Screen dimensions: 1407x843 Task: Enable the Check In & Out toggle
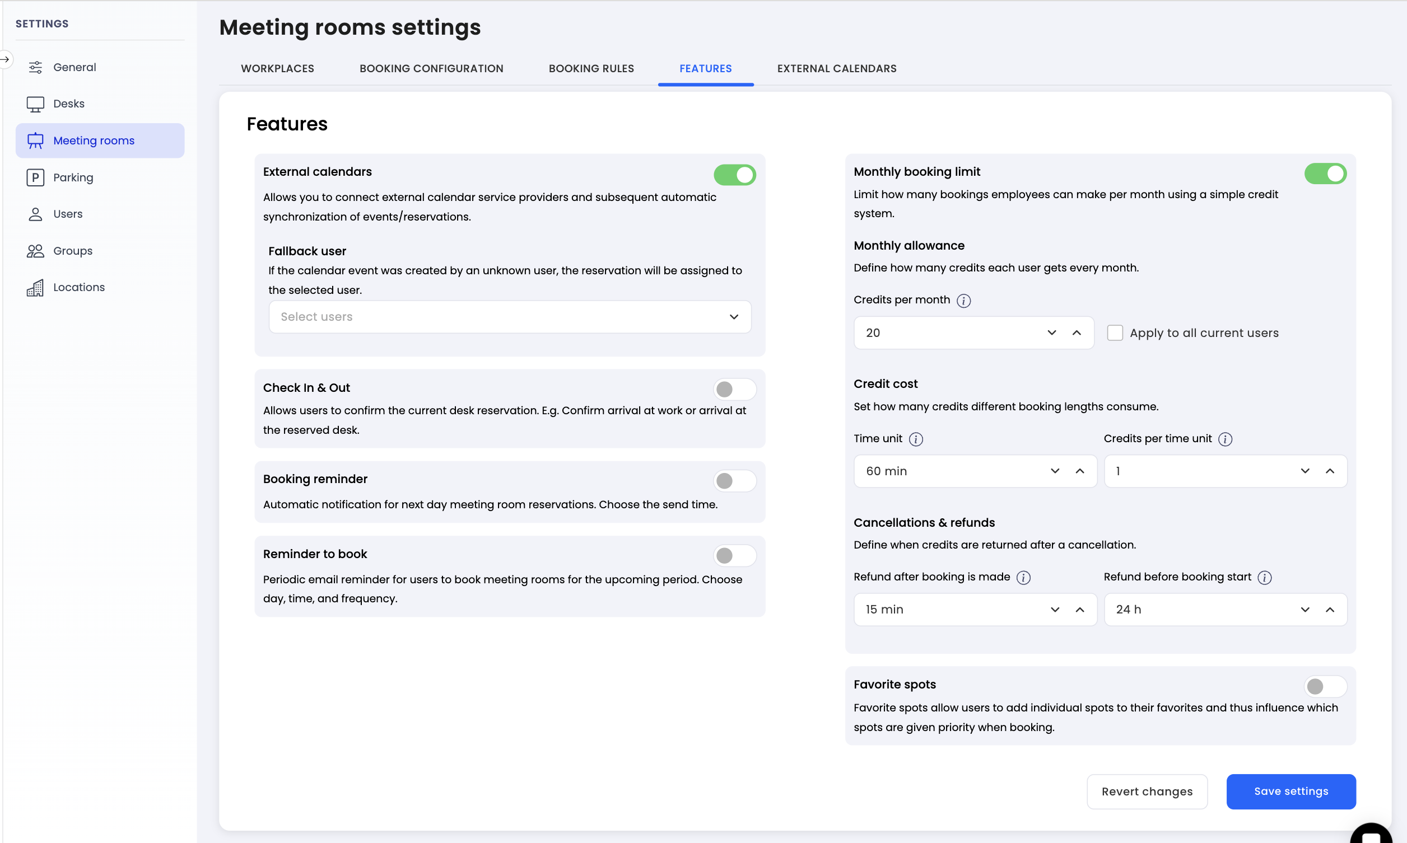(x=734, y=389)
